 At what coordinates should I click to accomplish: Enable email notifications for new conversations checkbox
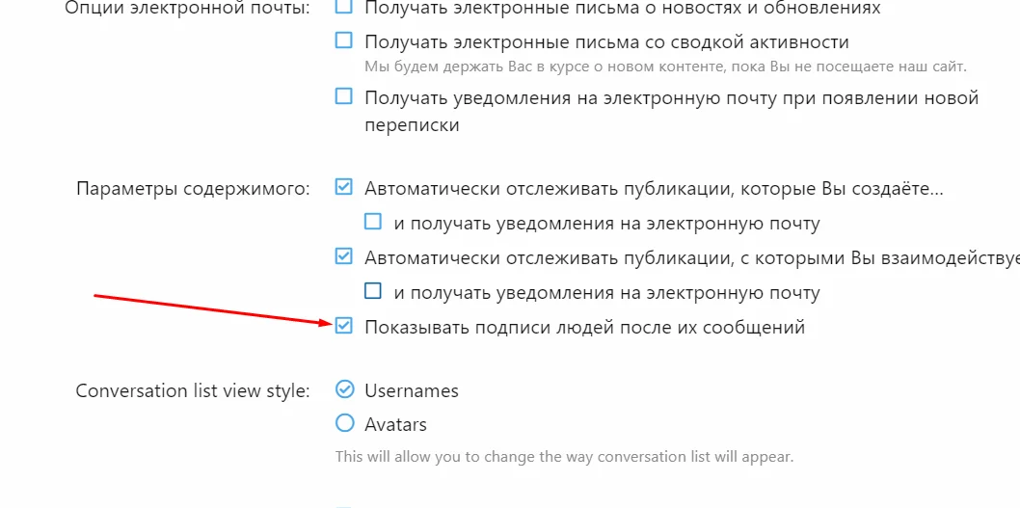(344, 96)
